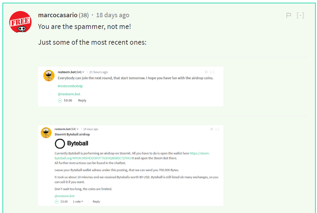Image resolution: width=317 pixels, height=213 pixels.
Task: Open resteem.bot dropdown in first embedded comment
Action: point(83,72)
